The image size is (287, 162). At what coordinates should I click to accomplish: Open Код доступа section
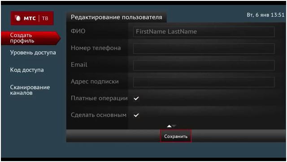(x=27, y=70)
